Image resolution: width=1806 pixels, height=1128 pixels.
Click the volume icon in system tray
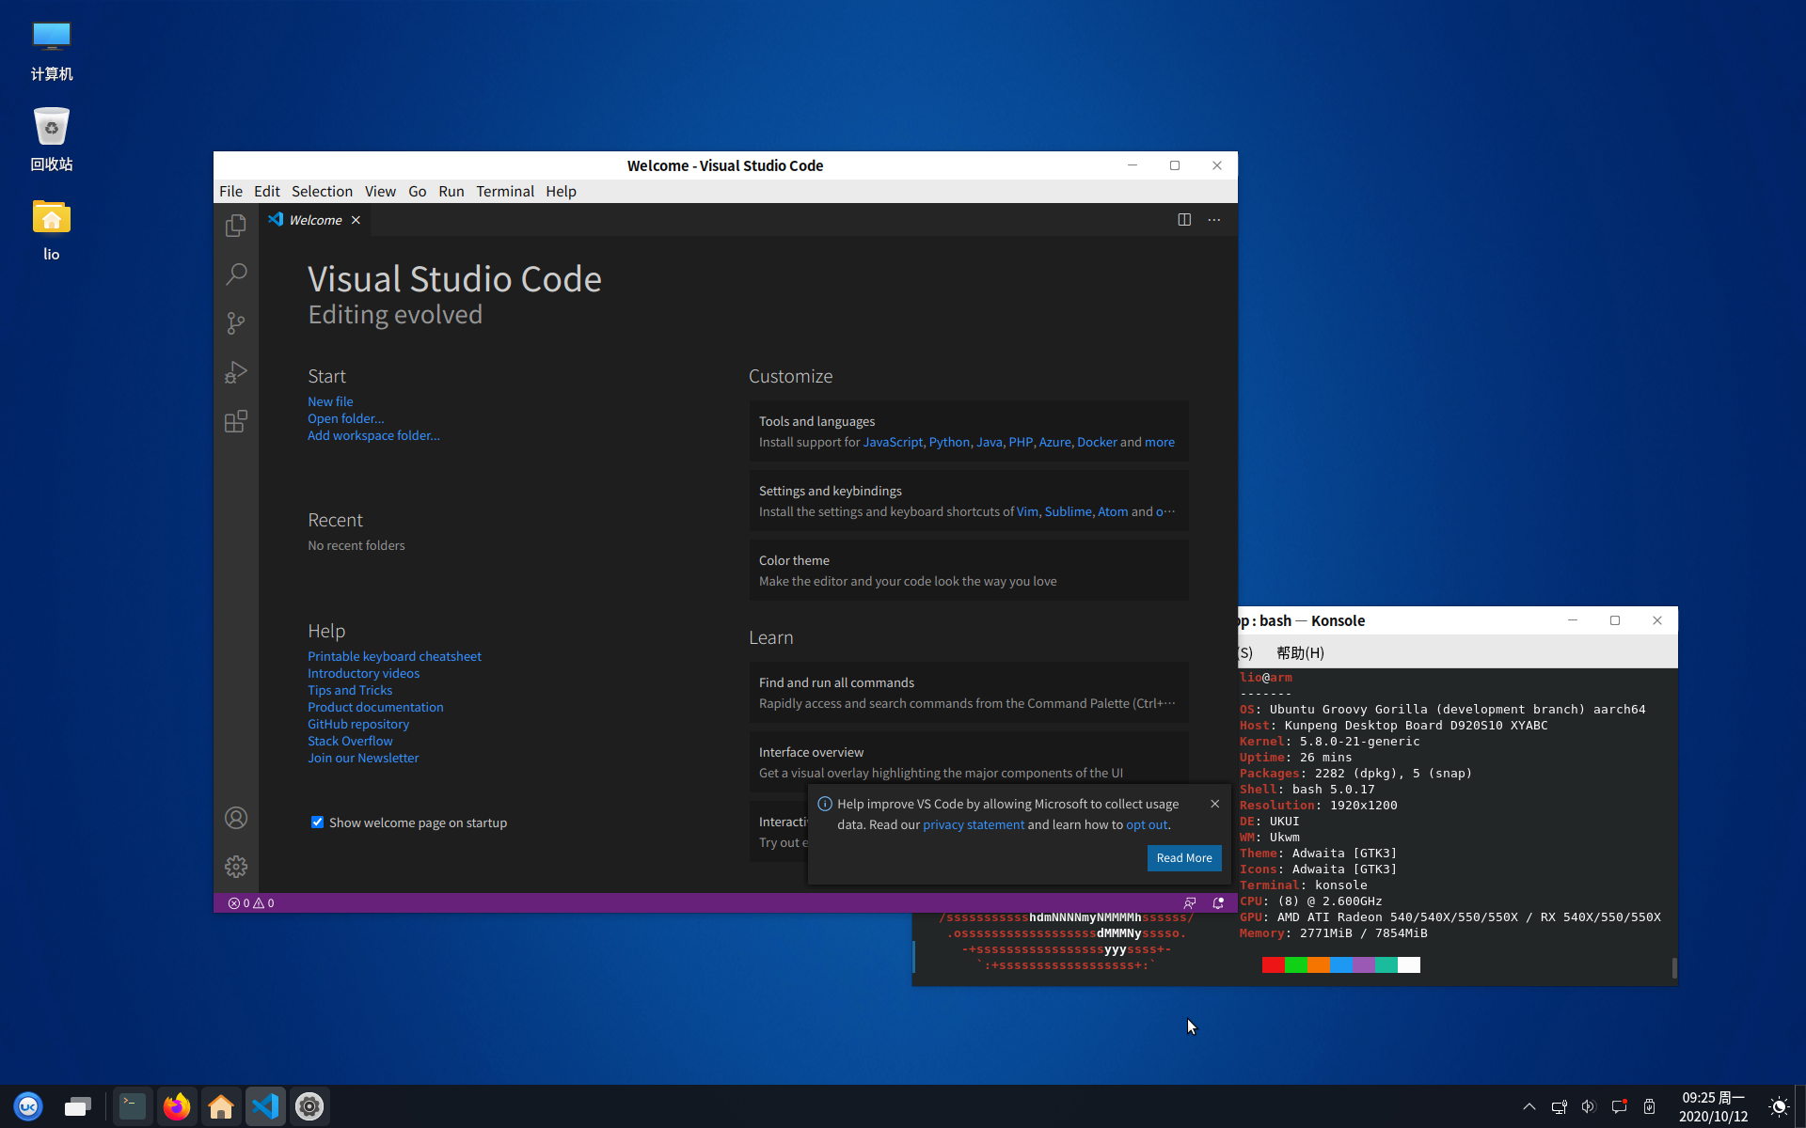point(1589,1106)
